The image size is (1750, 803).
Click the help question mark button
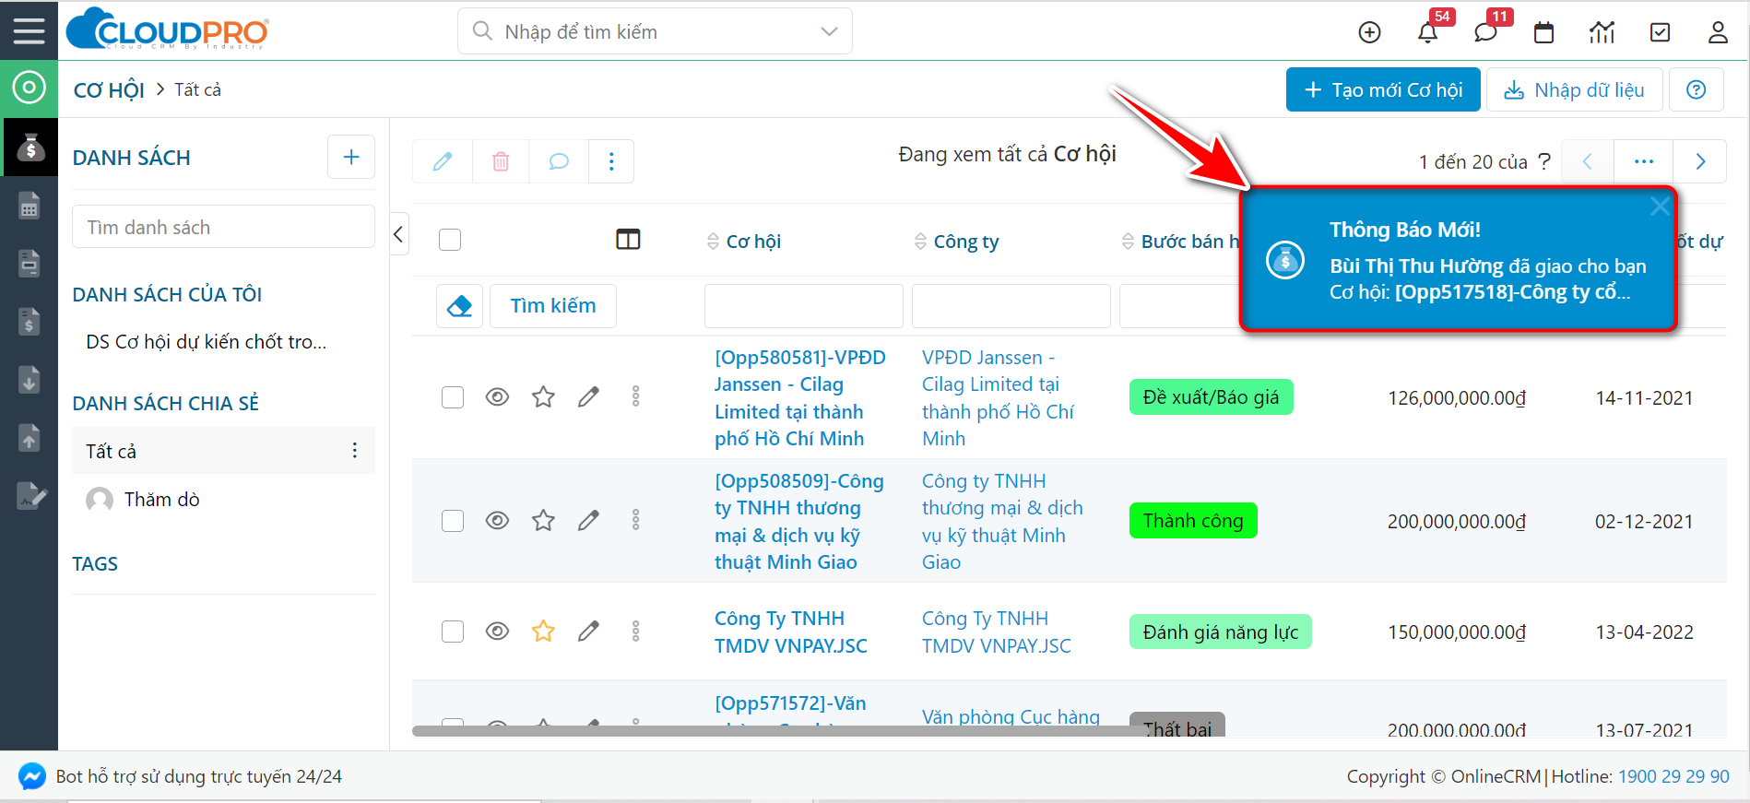1696,89
